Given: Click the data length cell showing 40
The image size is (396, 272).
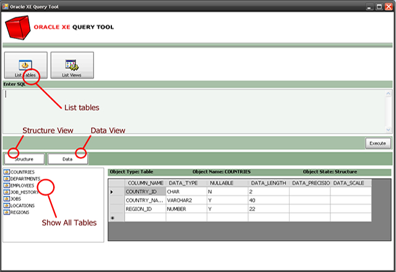Looking at the screenshot, I should click(269, 200).
